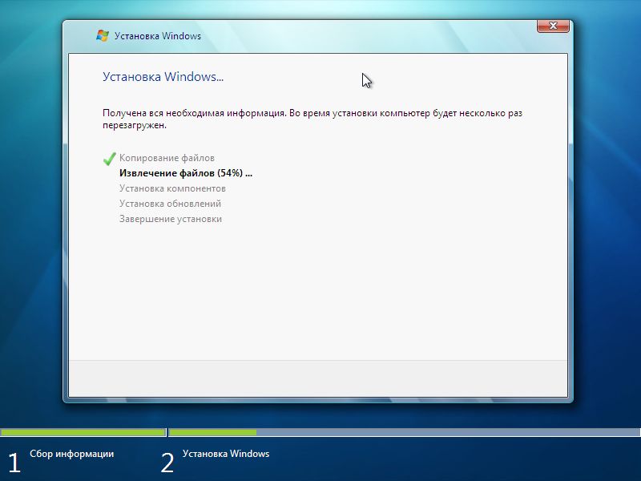
Task: Close the Windows setup dialog
Action: pyautogui.click(x=553, y=26)
